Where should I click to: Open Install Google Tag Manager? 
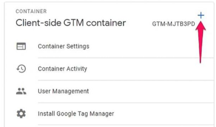pos(76,114)
